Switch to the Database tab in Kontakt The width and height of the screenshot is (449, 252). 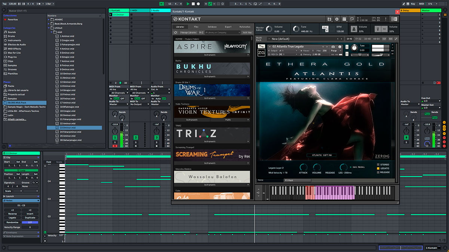[212, 27]
